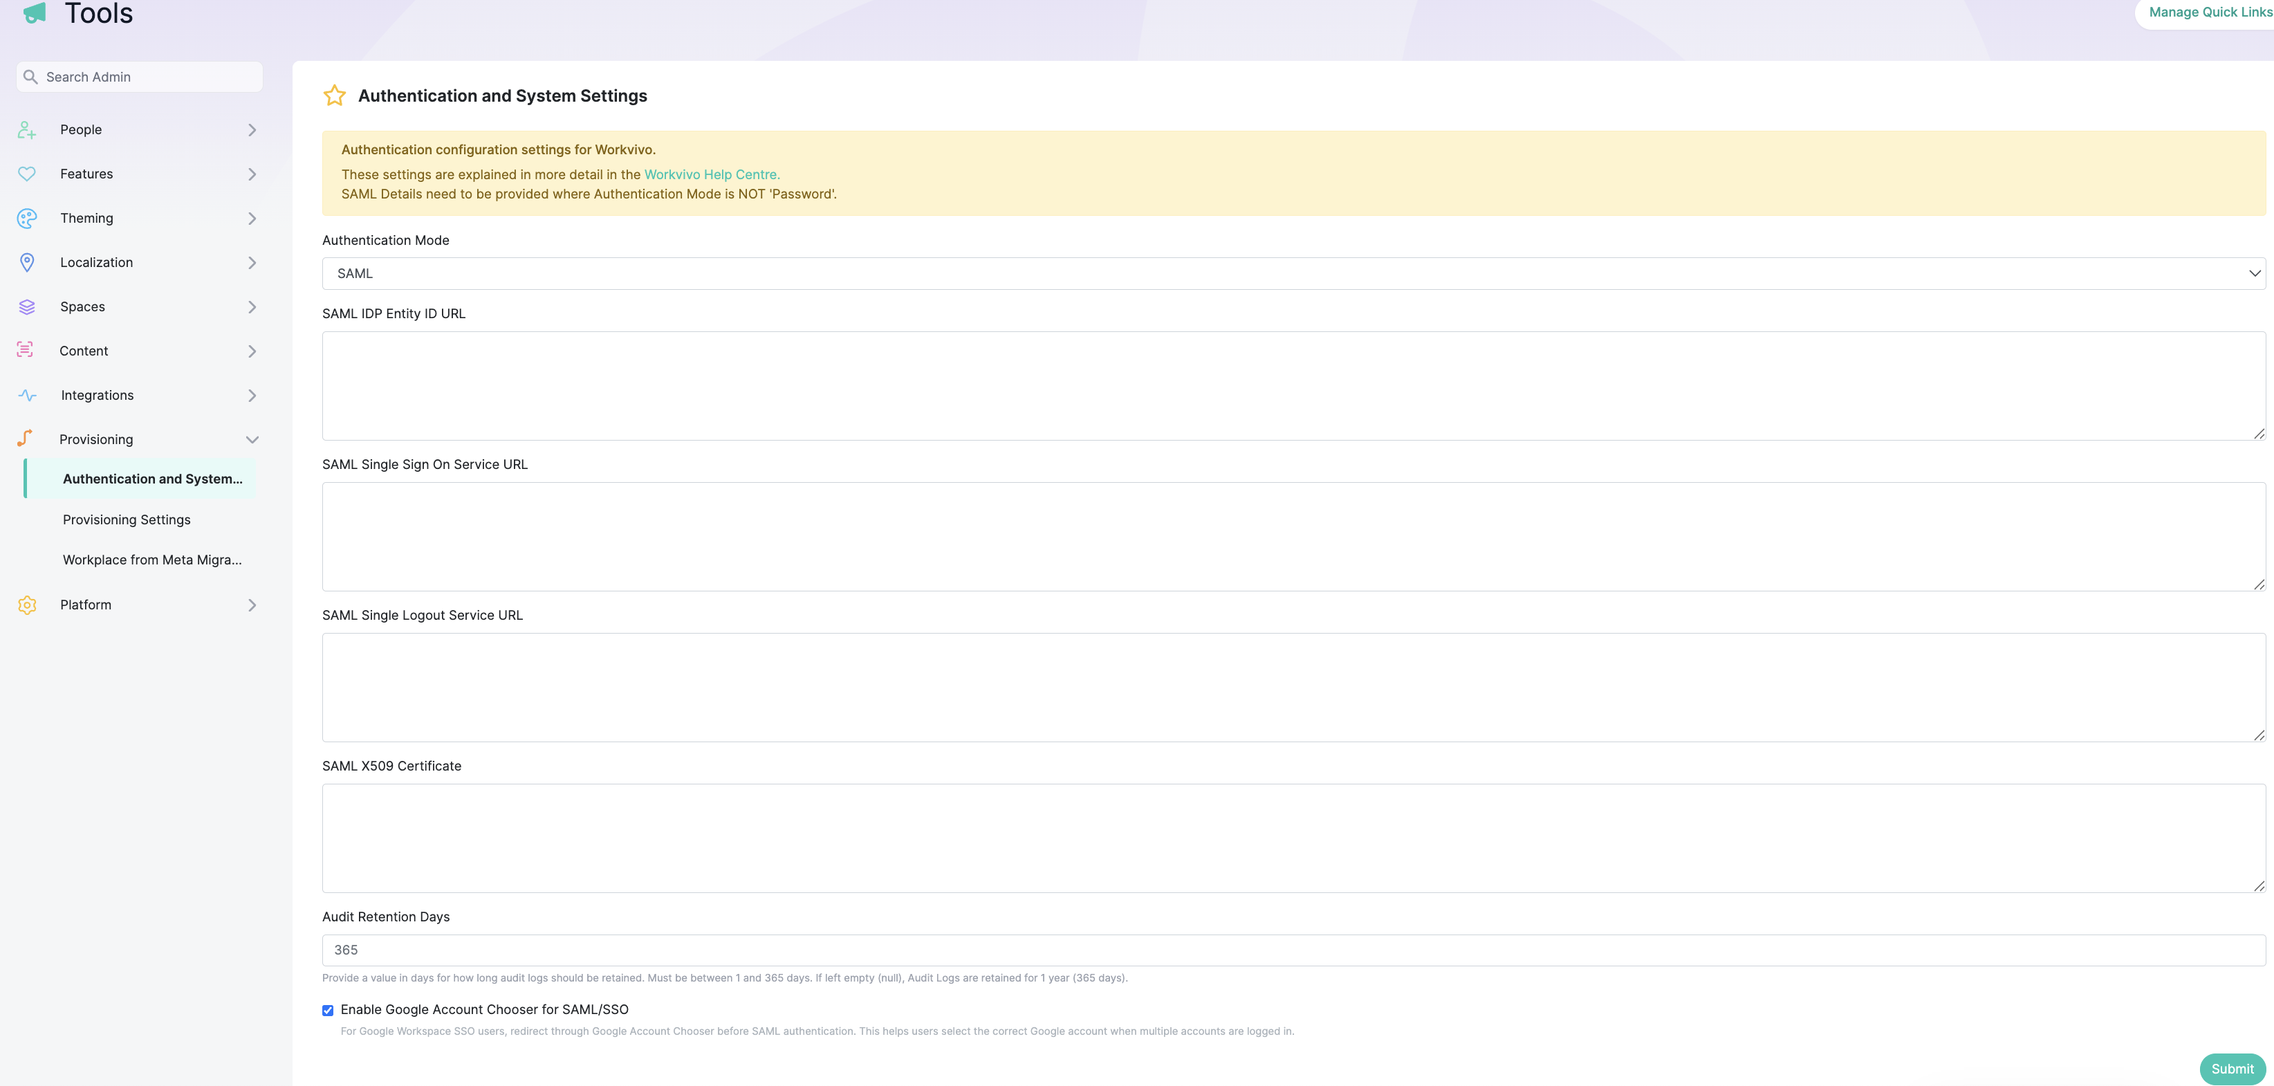Click the People sidebar icon

coord(26,130)
